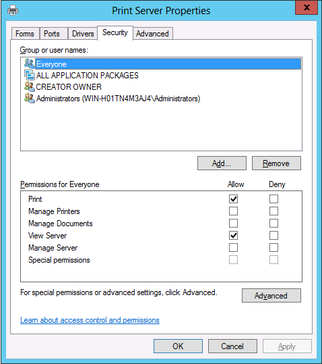Close the Print Server Properties dialog
Screen dimensions: 322x364
pyautogui.click(x=307, y=7)
